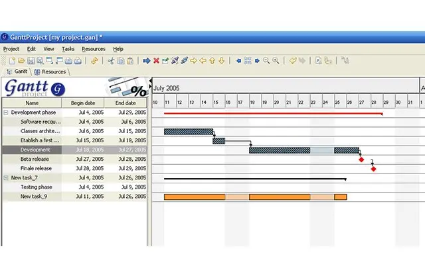
Task: Select the Beta release task row
Action: point(35,159)
